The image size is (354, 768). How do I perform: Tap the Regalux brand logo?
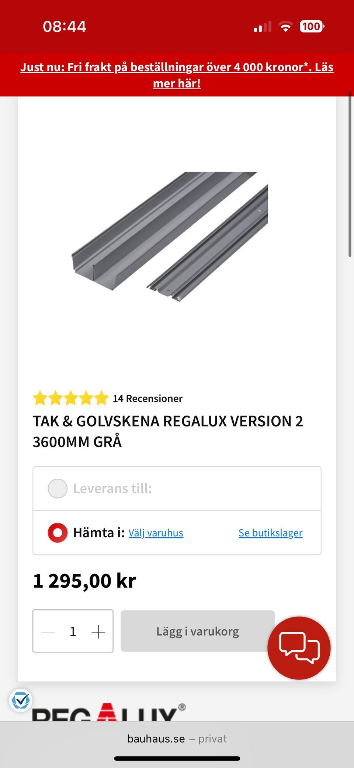[109, 712]
